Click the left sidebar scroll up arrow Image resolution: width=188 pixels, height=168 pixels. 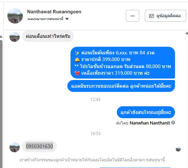pos(1,37)
